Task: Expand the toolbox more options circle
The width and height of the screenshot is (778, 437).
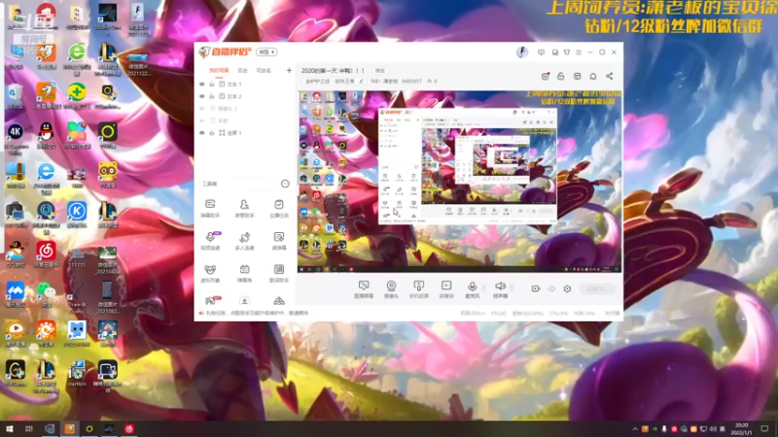Action: tap(285, 184)
